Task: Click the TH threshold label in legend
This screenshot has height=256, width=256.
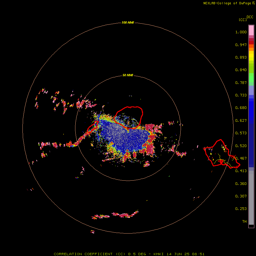Action: (x=244, y=222)
